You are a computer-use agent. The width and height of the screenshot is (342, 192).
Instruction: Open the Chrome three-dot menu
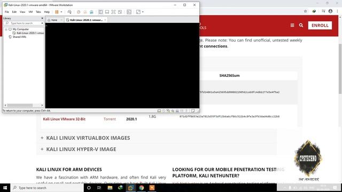tap(338, 11)
